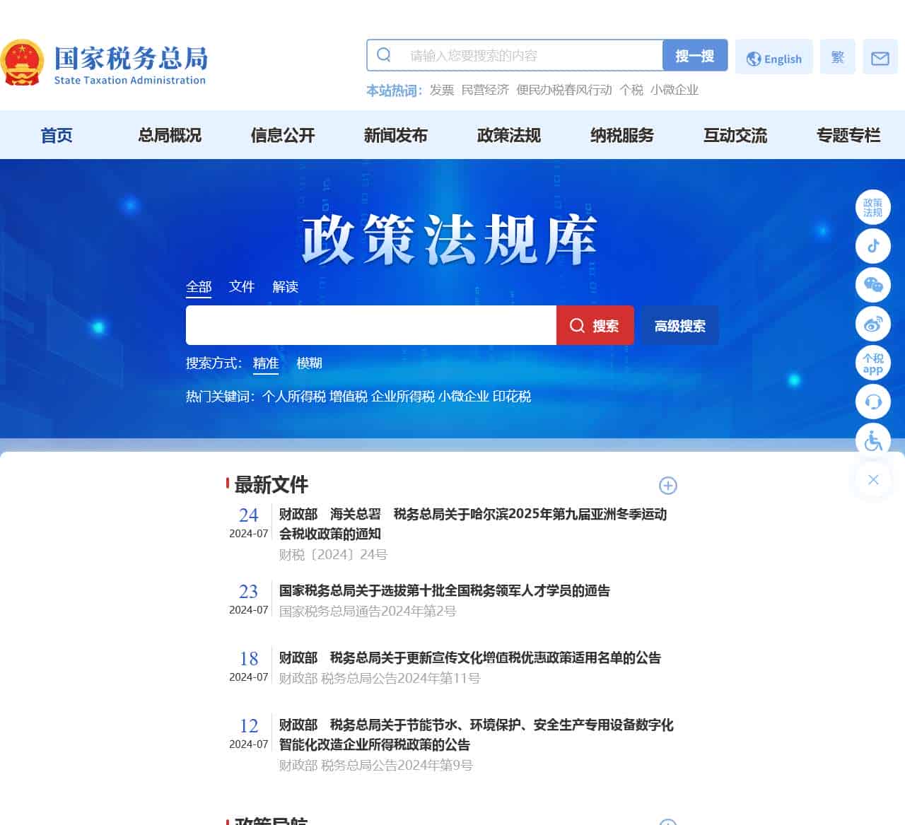Switch site language to English

pyautogui.click(x=774, y=57)
